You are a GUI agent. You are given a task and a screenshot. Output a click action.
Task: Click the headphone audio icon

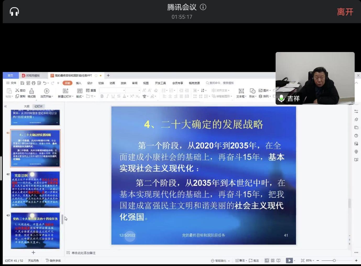tap(14, 12)
